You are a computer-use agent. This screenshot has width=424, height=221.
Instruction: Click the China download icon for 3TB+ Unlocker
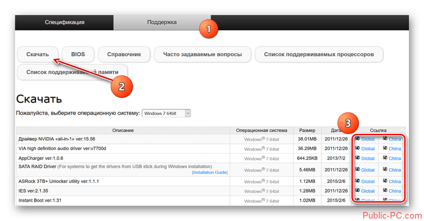(x=385, y=181)
